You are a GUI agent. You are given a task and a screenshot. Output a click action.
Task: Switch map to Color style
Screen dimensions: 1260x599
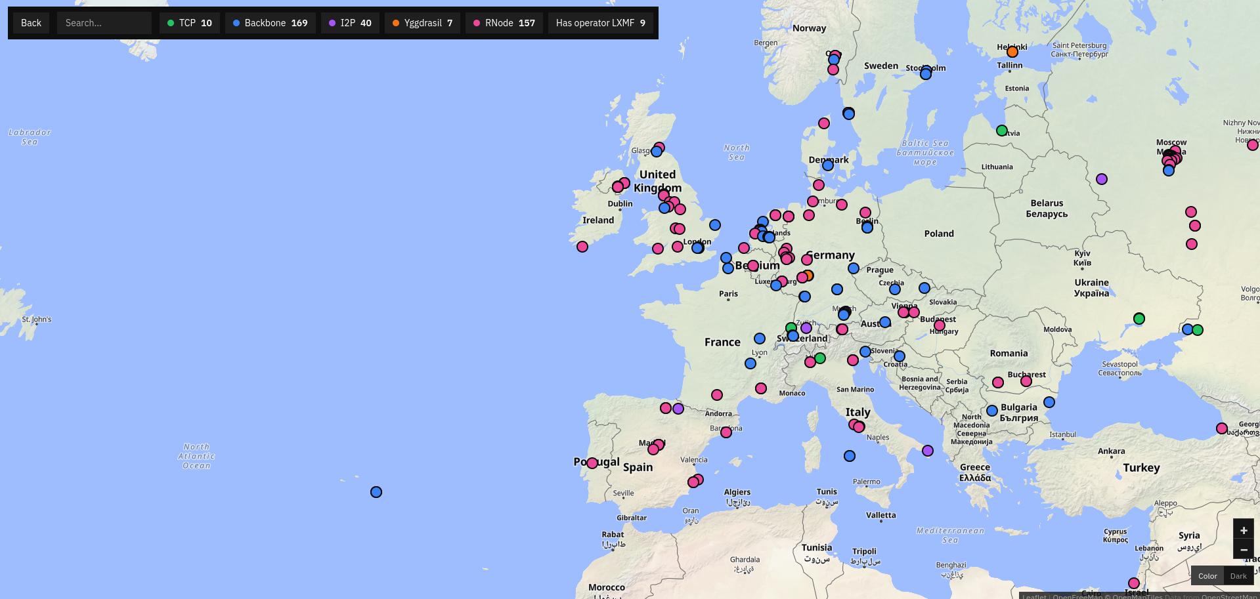(1207, 576)
